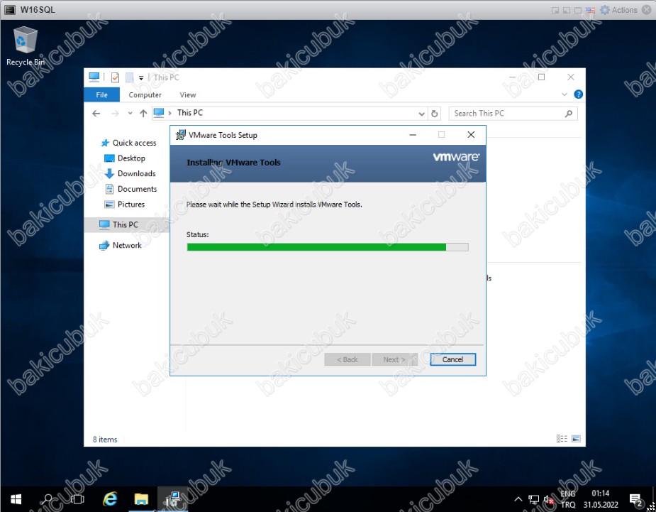Select Downloads in Quick access
Viewport: 656px width, 512px height.
pyautogui.click(x=136, y=173)
